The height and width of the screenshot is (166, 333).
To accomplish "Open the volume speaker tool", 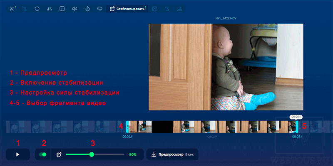I will click(x=75, y=9).
